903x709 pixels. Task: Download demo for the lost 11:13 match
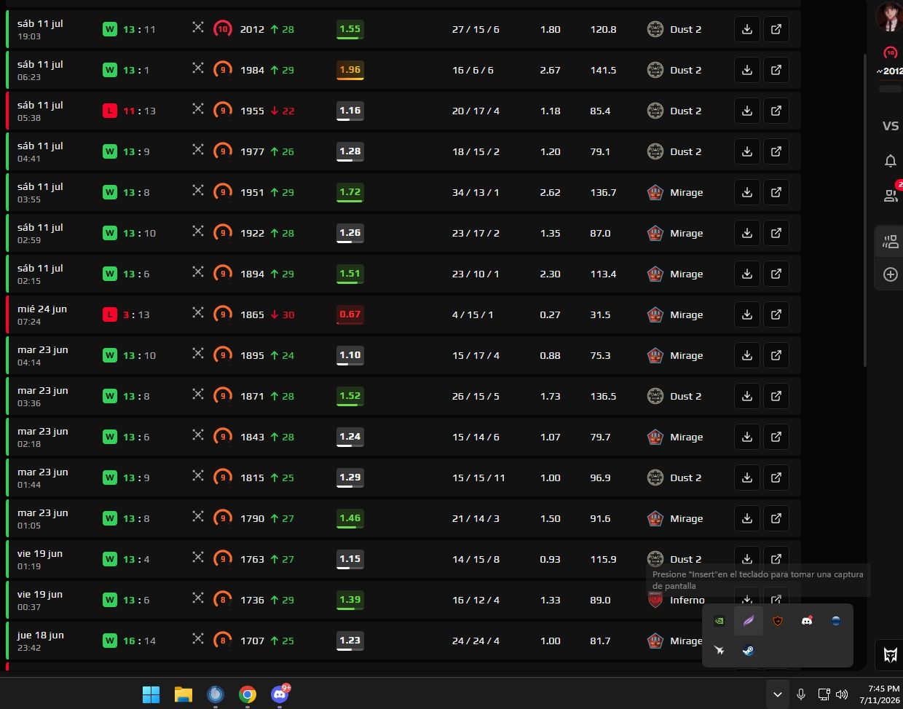click(747, 111)
